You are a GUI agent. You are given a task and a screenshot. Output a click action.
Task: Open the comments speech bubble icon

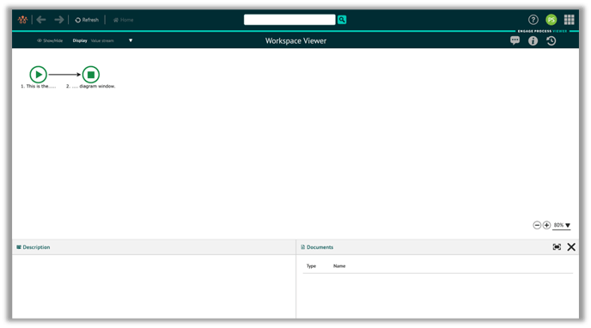point(515,40)
